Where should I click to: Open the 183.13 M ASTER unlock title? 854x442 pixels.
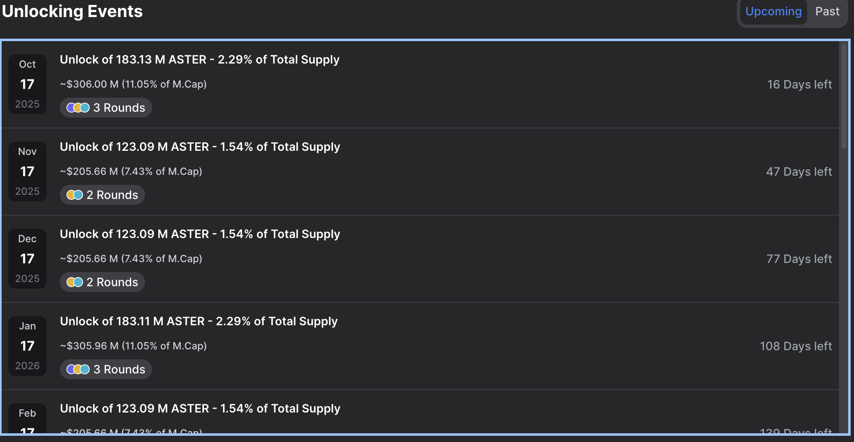point(199,60)
